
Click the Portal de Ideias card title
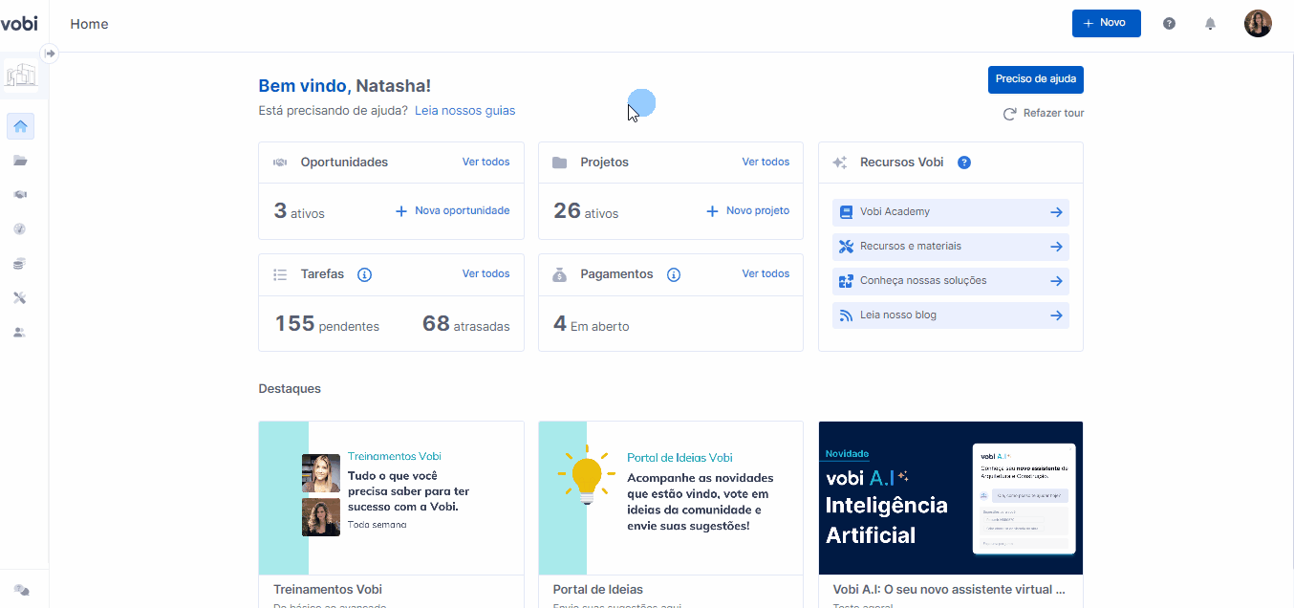(x=598, y=590)
